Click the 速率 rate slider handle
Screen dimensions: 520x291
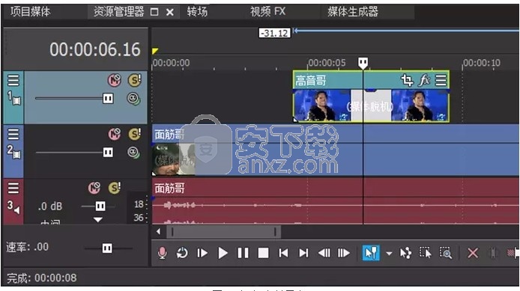point(107,248)
